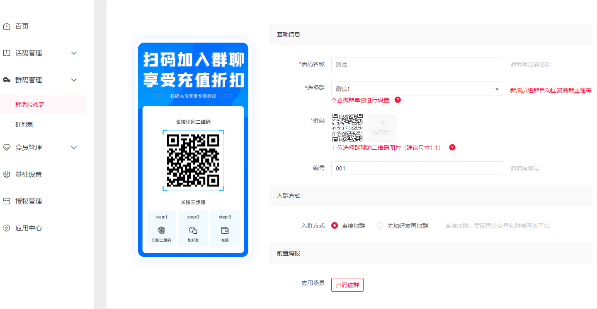Image resolution: width=597 pixels, height=309 pixels.
Task: Select the 先加好友再加群 radio option
Action: [380, 226]
